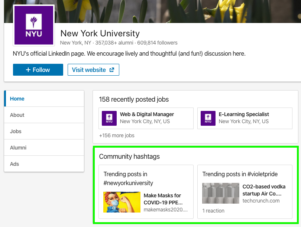Click the large NYU logo profile image

click(x=34, y=25)
